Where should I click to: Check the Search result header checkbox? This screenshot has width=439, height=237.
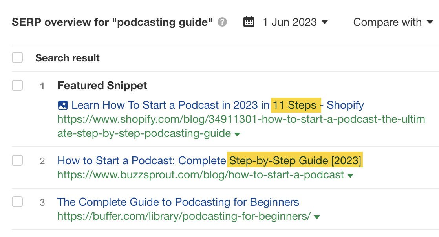(x=17, y=57)
